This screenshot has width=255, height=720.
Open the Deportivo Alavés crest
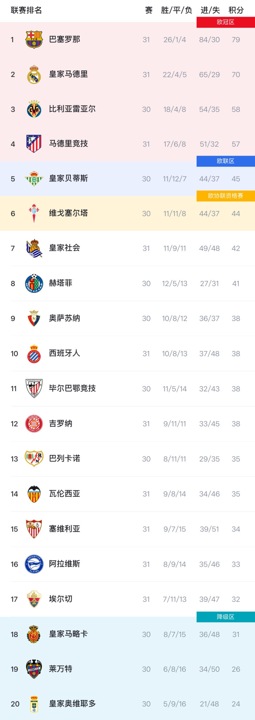coord(34,564)
